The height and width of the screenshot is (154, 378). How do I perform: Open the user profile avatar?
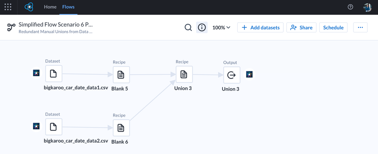(x=367, y=7)
